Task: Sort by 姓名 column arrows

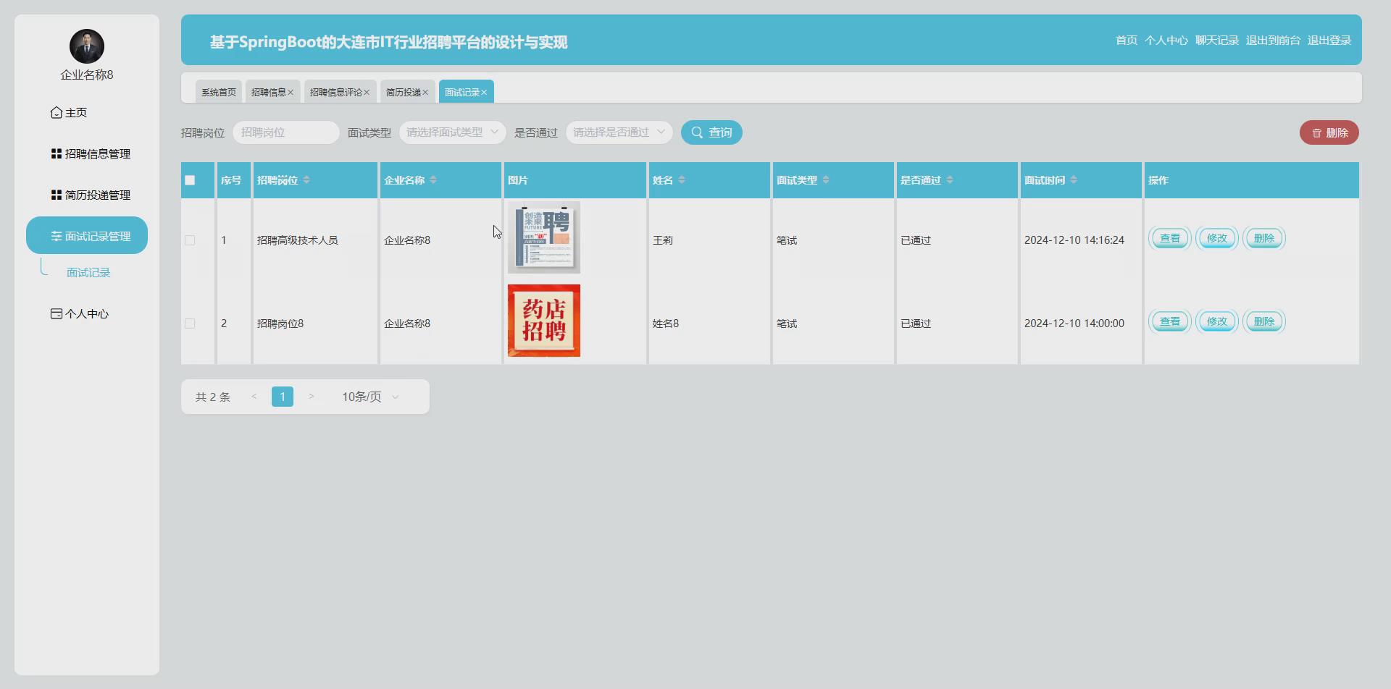Action: pos(682,179)
